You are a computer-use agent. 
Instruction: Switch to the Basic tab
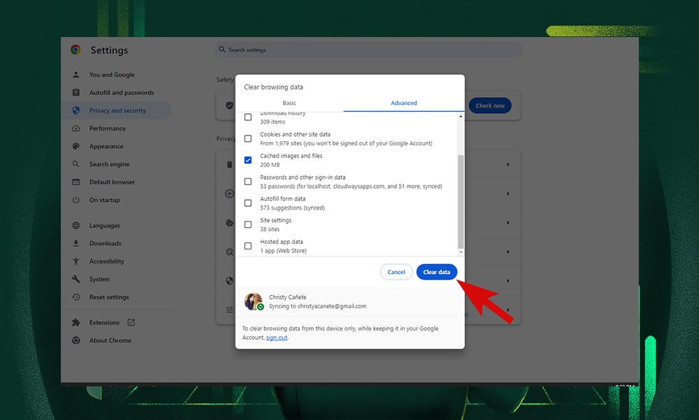click(289, 103)
